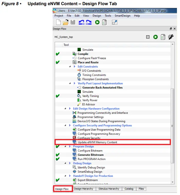
Task: Click the reports document toolbar icon
Action: point(105,22)
